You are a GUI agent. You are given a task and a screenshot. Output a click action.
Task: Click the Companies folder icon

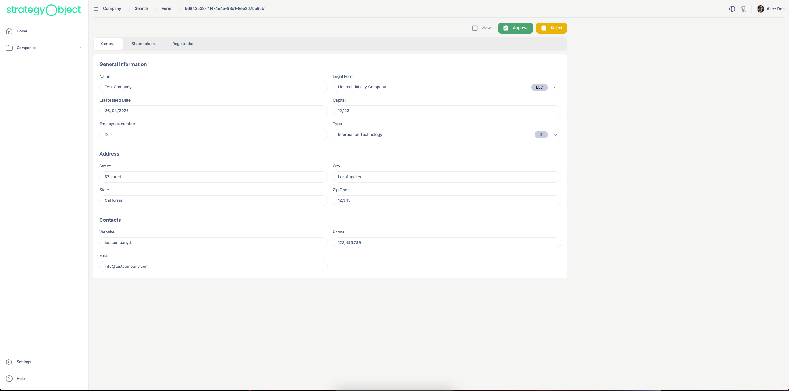click(9, 48)
